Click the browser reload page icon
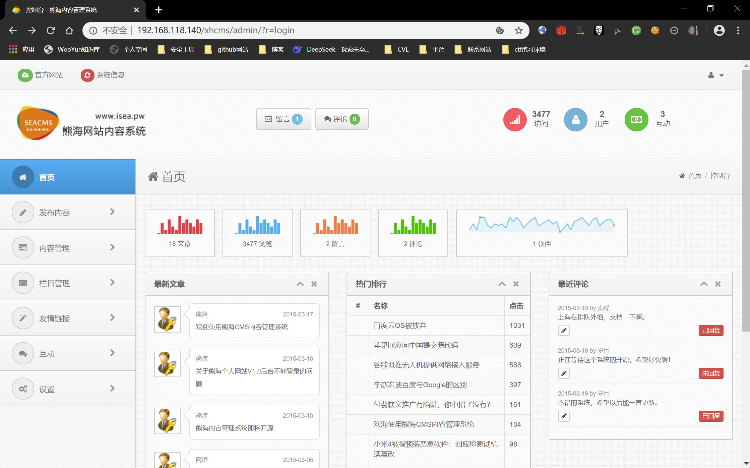This screenshot has width=750, height=468. point(51,31)
